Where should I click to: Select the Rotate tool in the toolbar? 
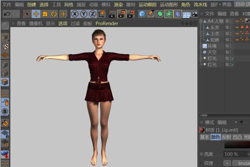(54, 14)
